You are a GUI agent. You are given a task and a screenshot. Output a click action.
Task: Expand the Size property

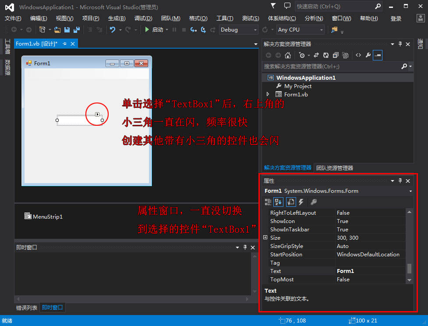click(x=265, y=237)
